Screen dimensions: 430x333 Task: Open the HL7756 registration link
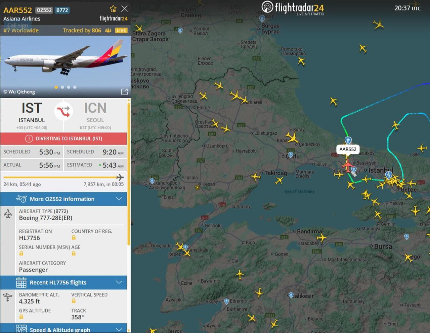tap(29, 238)
